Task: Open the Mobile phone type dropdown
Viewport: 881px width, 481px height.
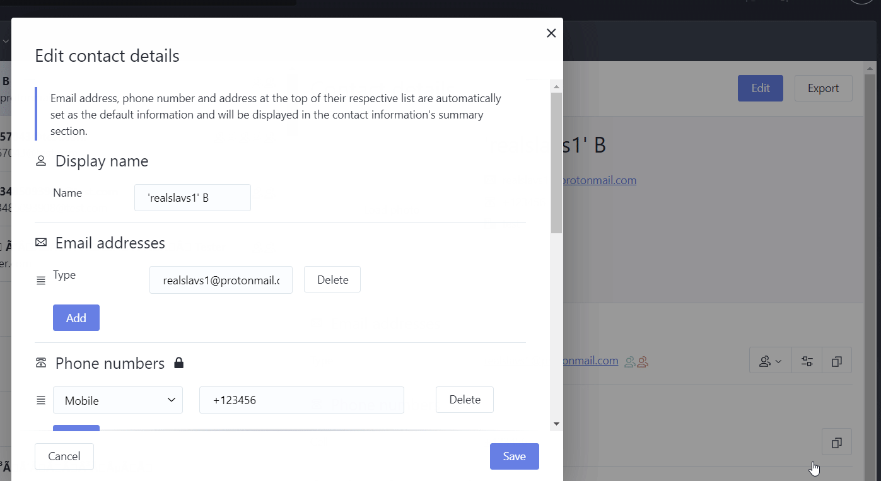Action: point(118,400)
